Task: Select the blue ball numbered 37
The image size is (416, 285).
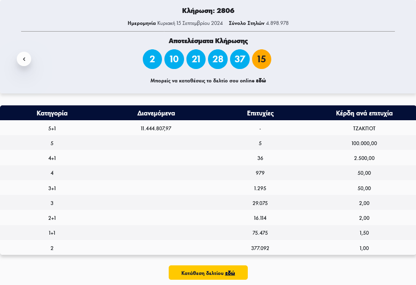Action: point(240,59)
